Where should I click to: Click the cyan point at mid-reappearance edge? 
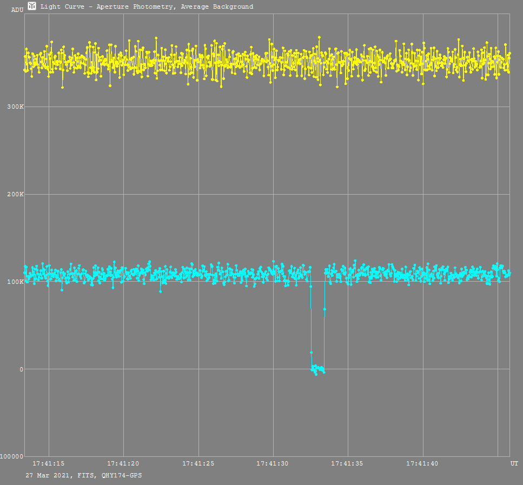(x=325, y=309)
